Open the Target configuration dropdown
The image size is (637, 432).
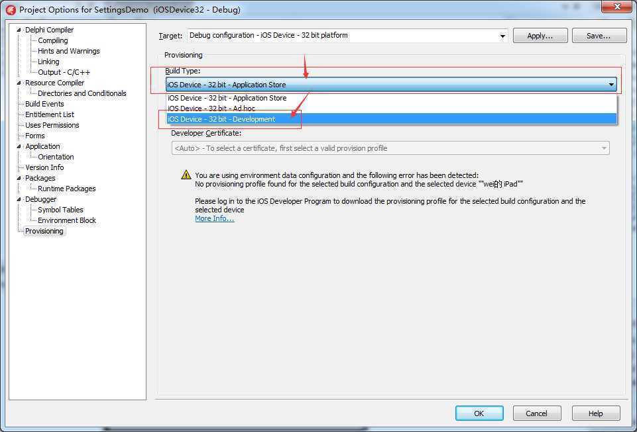click(502, 36)
